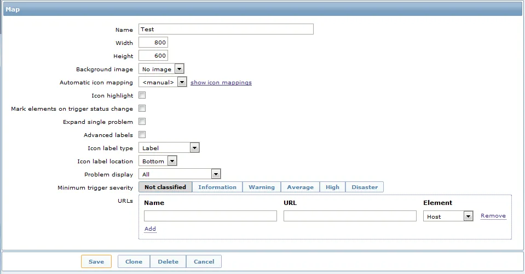This screenshot has width=525, height=274.
Task: Open the show icon mappings link
Action: (221, 82)
